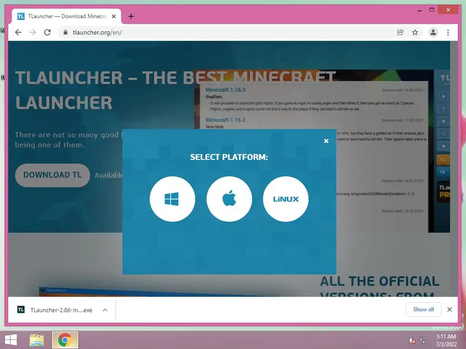The width and height of the screenshot is (466, 349).
Task: Show all downloads
Action: click(x=423, y=309)
